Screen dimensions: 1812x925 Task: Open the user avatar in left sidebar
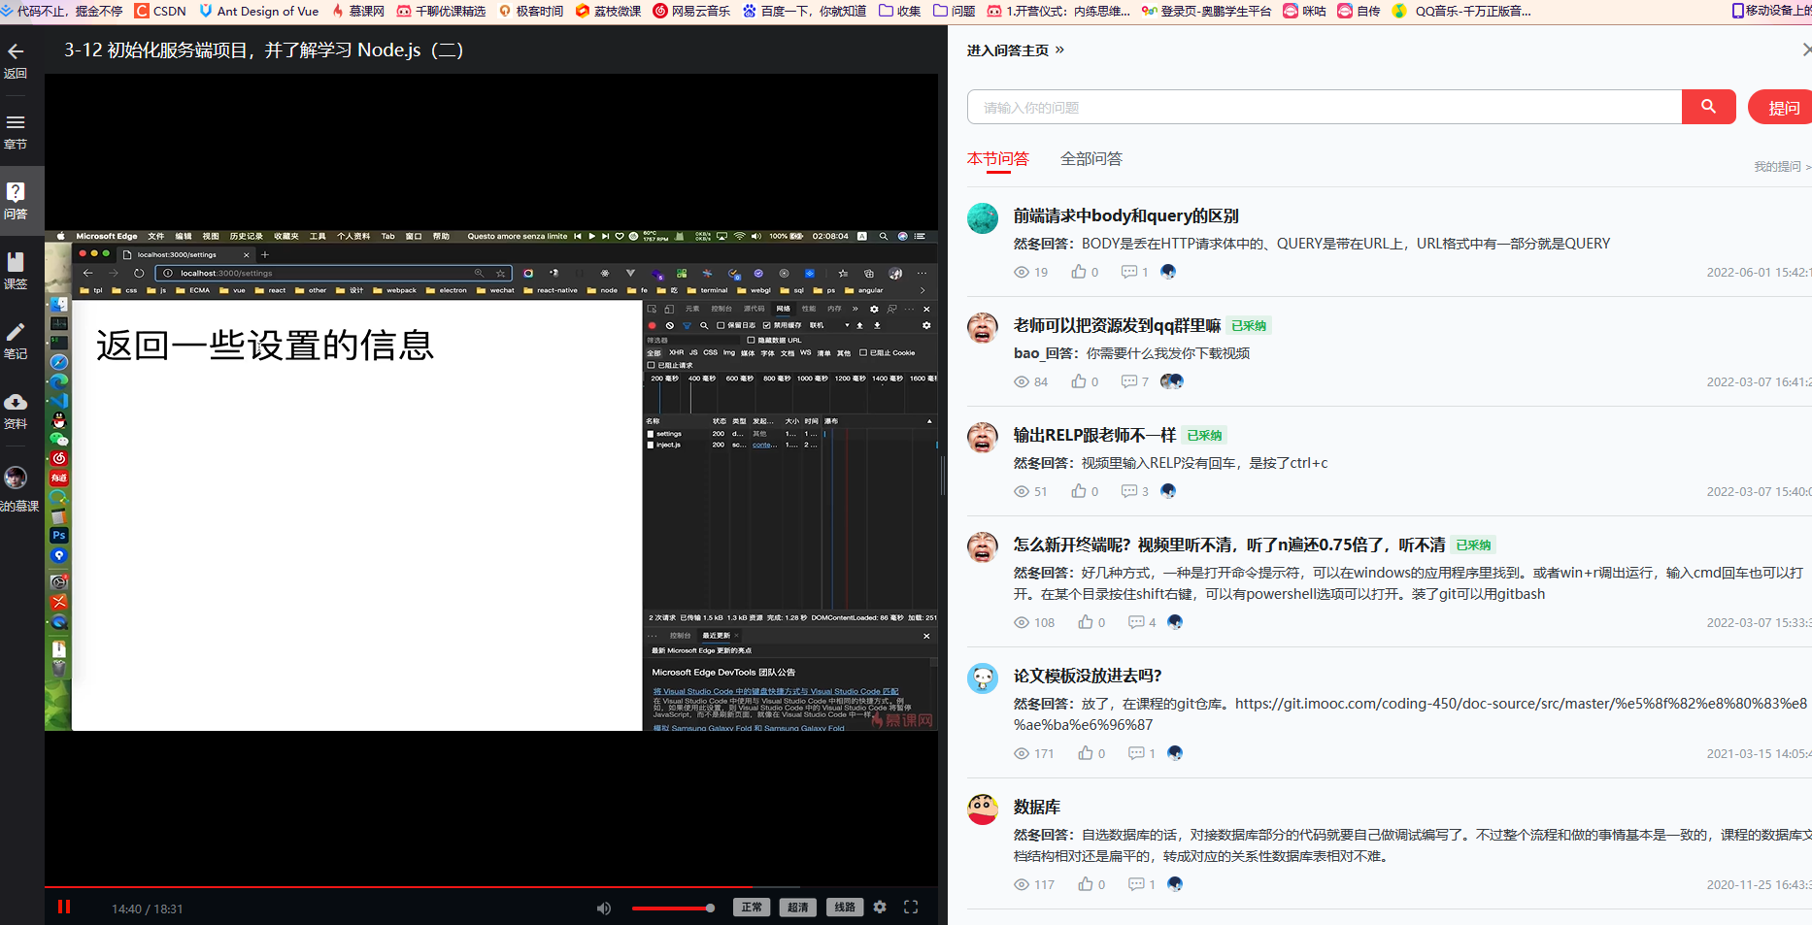pos(16,478)
